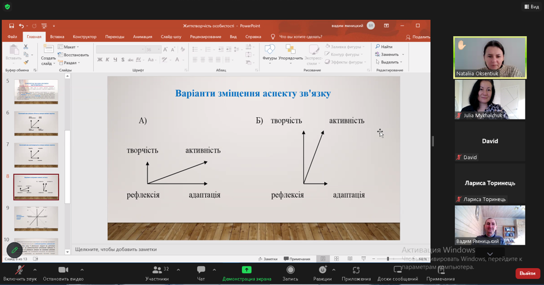Click notes area Щелкните, чтобы добавить заметки
This screenshot has height=285, width=544.
point(116,249)
